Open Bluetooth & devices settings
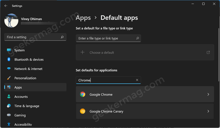Viewport: 220px width, 128px height. pos(35,59)
